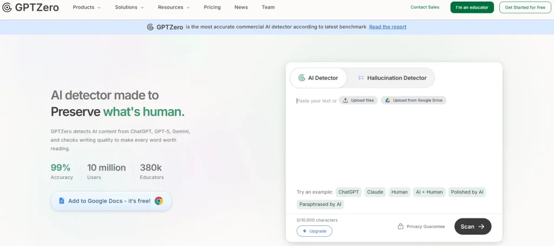
Task: Expand the Resources dropdown menu
Action: [174, 7]
